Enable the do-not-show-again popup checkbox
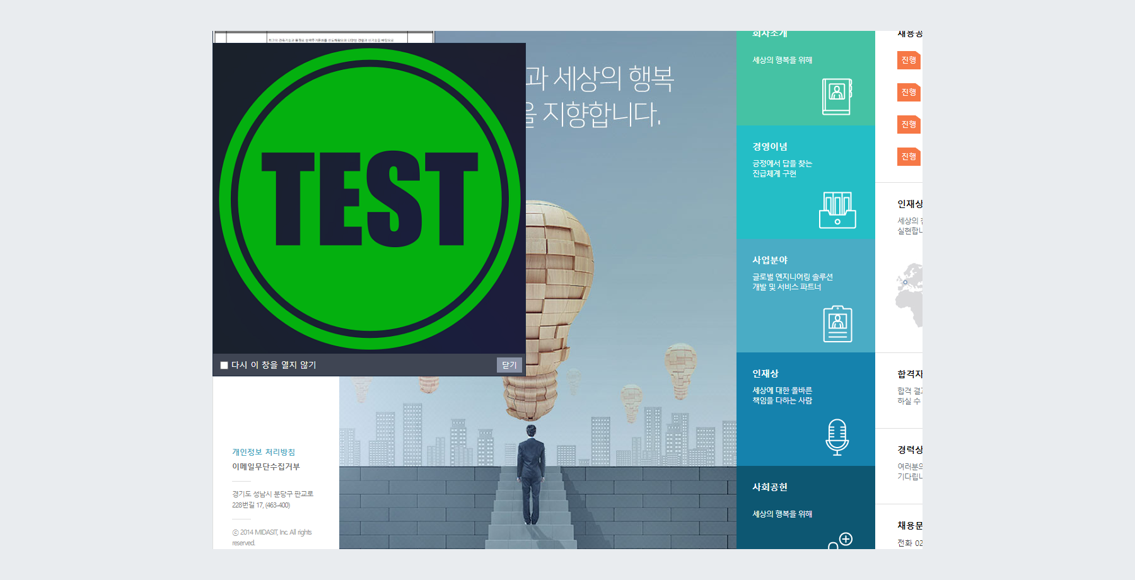 pos(224,364)
